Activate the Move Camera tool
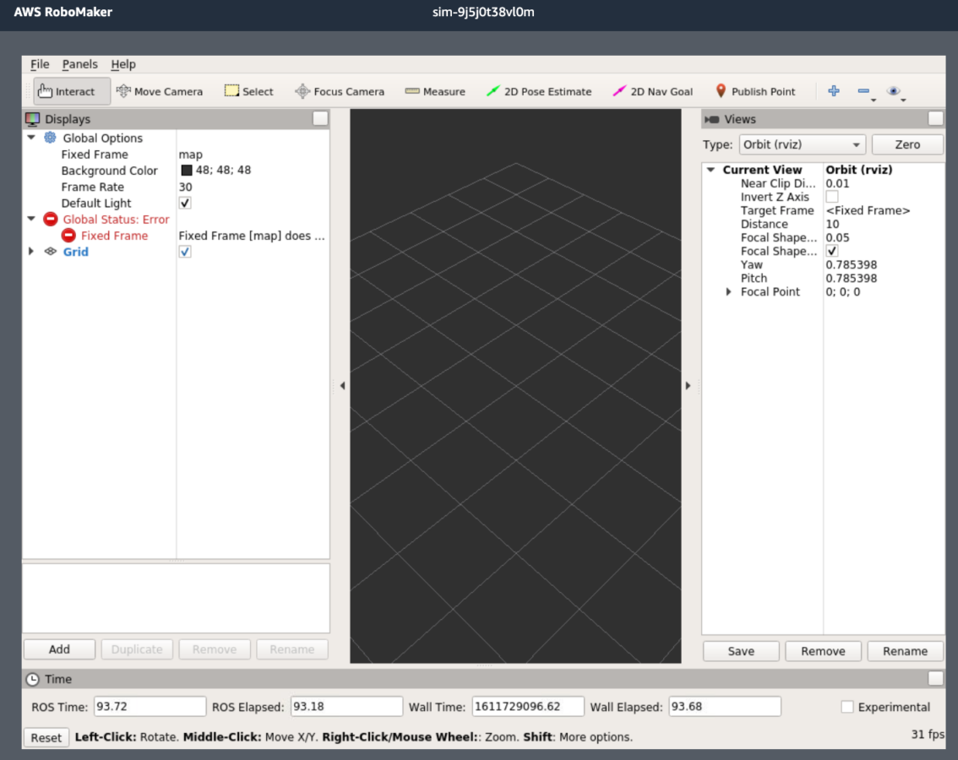 [x=160, y=91]
